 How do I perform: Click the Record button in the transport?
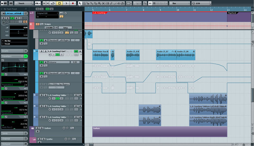(x=73, y=3)
